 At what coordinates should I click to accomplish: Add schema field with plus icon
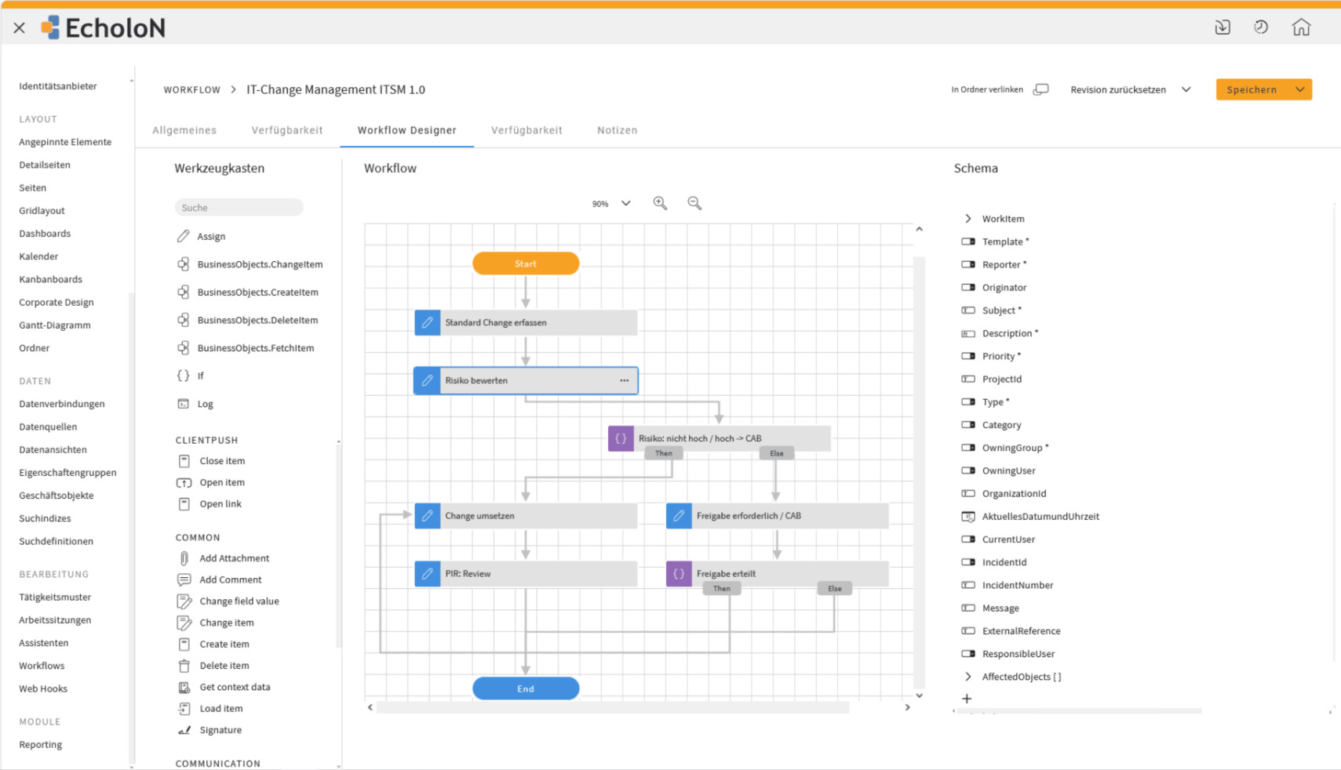(x=967, y=699)
